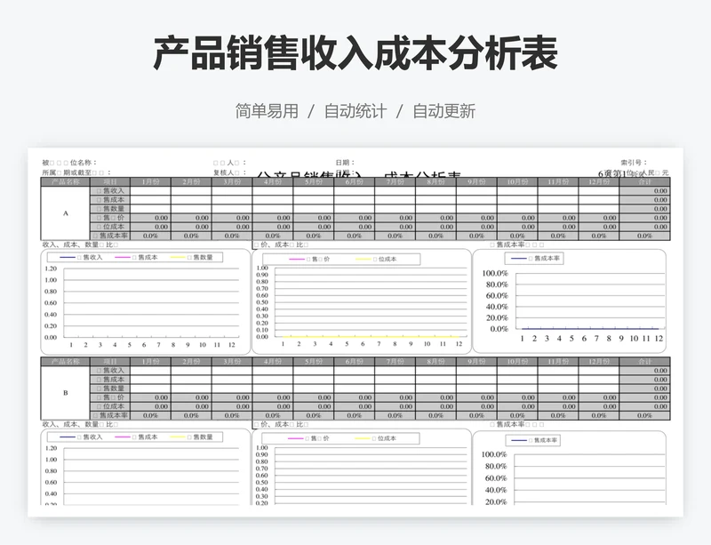The image size is (711, 545).
Task: Select the 售成本率 row label for product A
Action: tap(110, 236)
